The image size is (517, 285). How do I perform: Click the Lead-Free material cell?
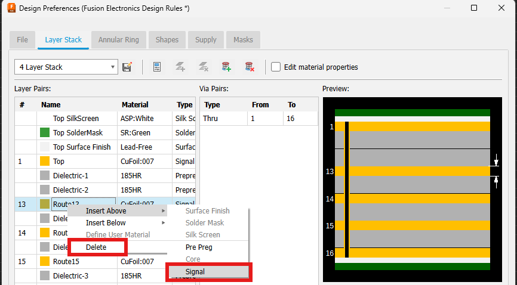click(x=144, y=147)
